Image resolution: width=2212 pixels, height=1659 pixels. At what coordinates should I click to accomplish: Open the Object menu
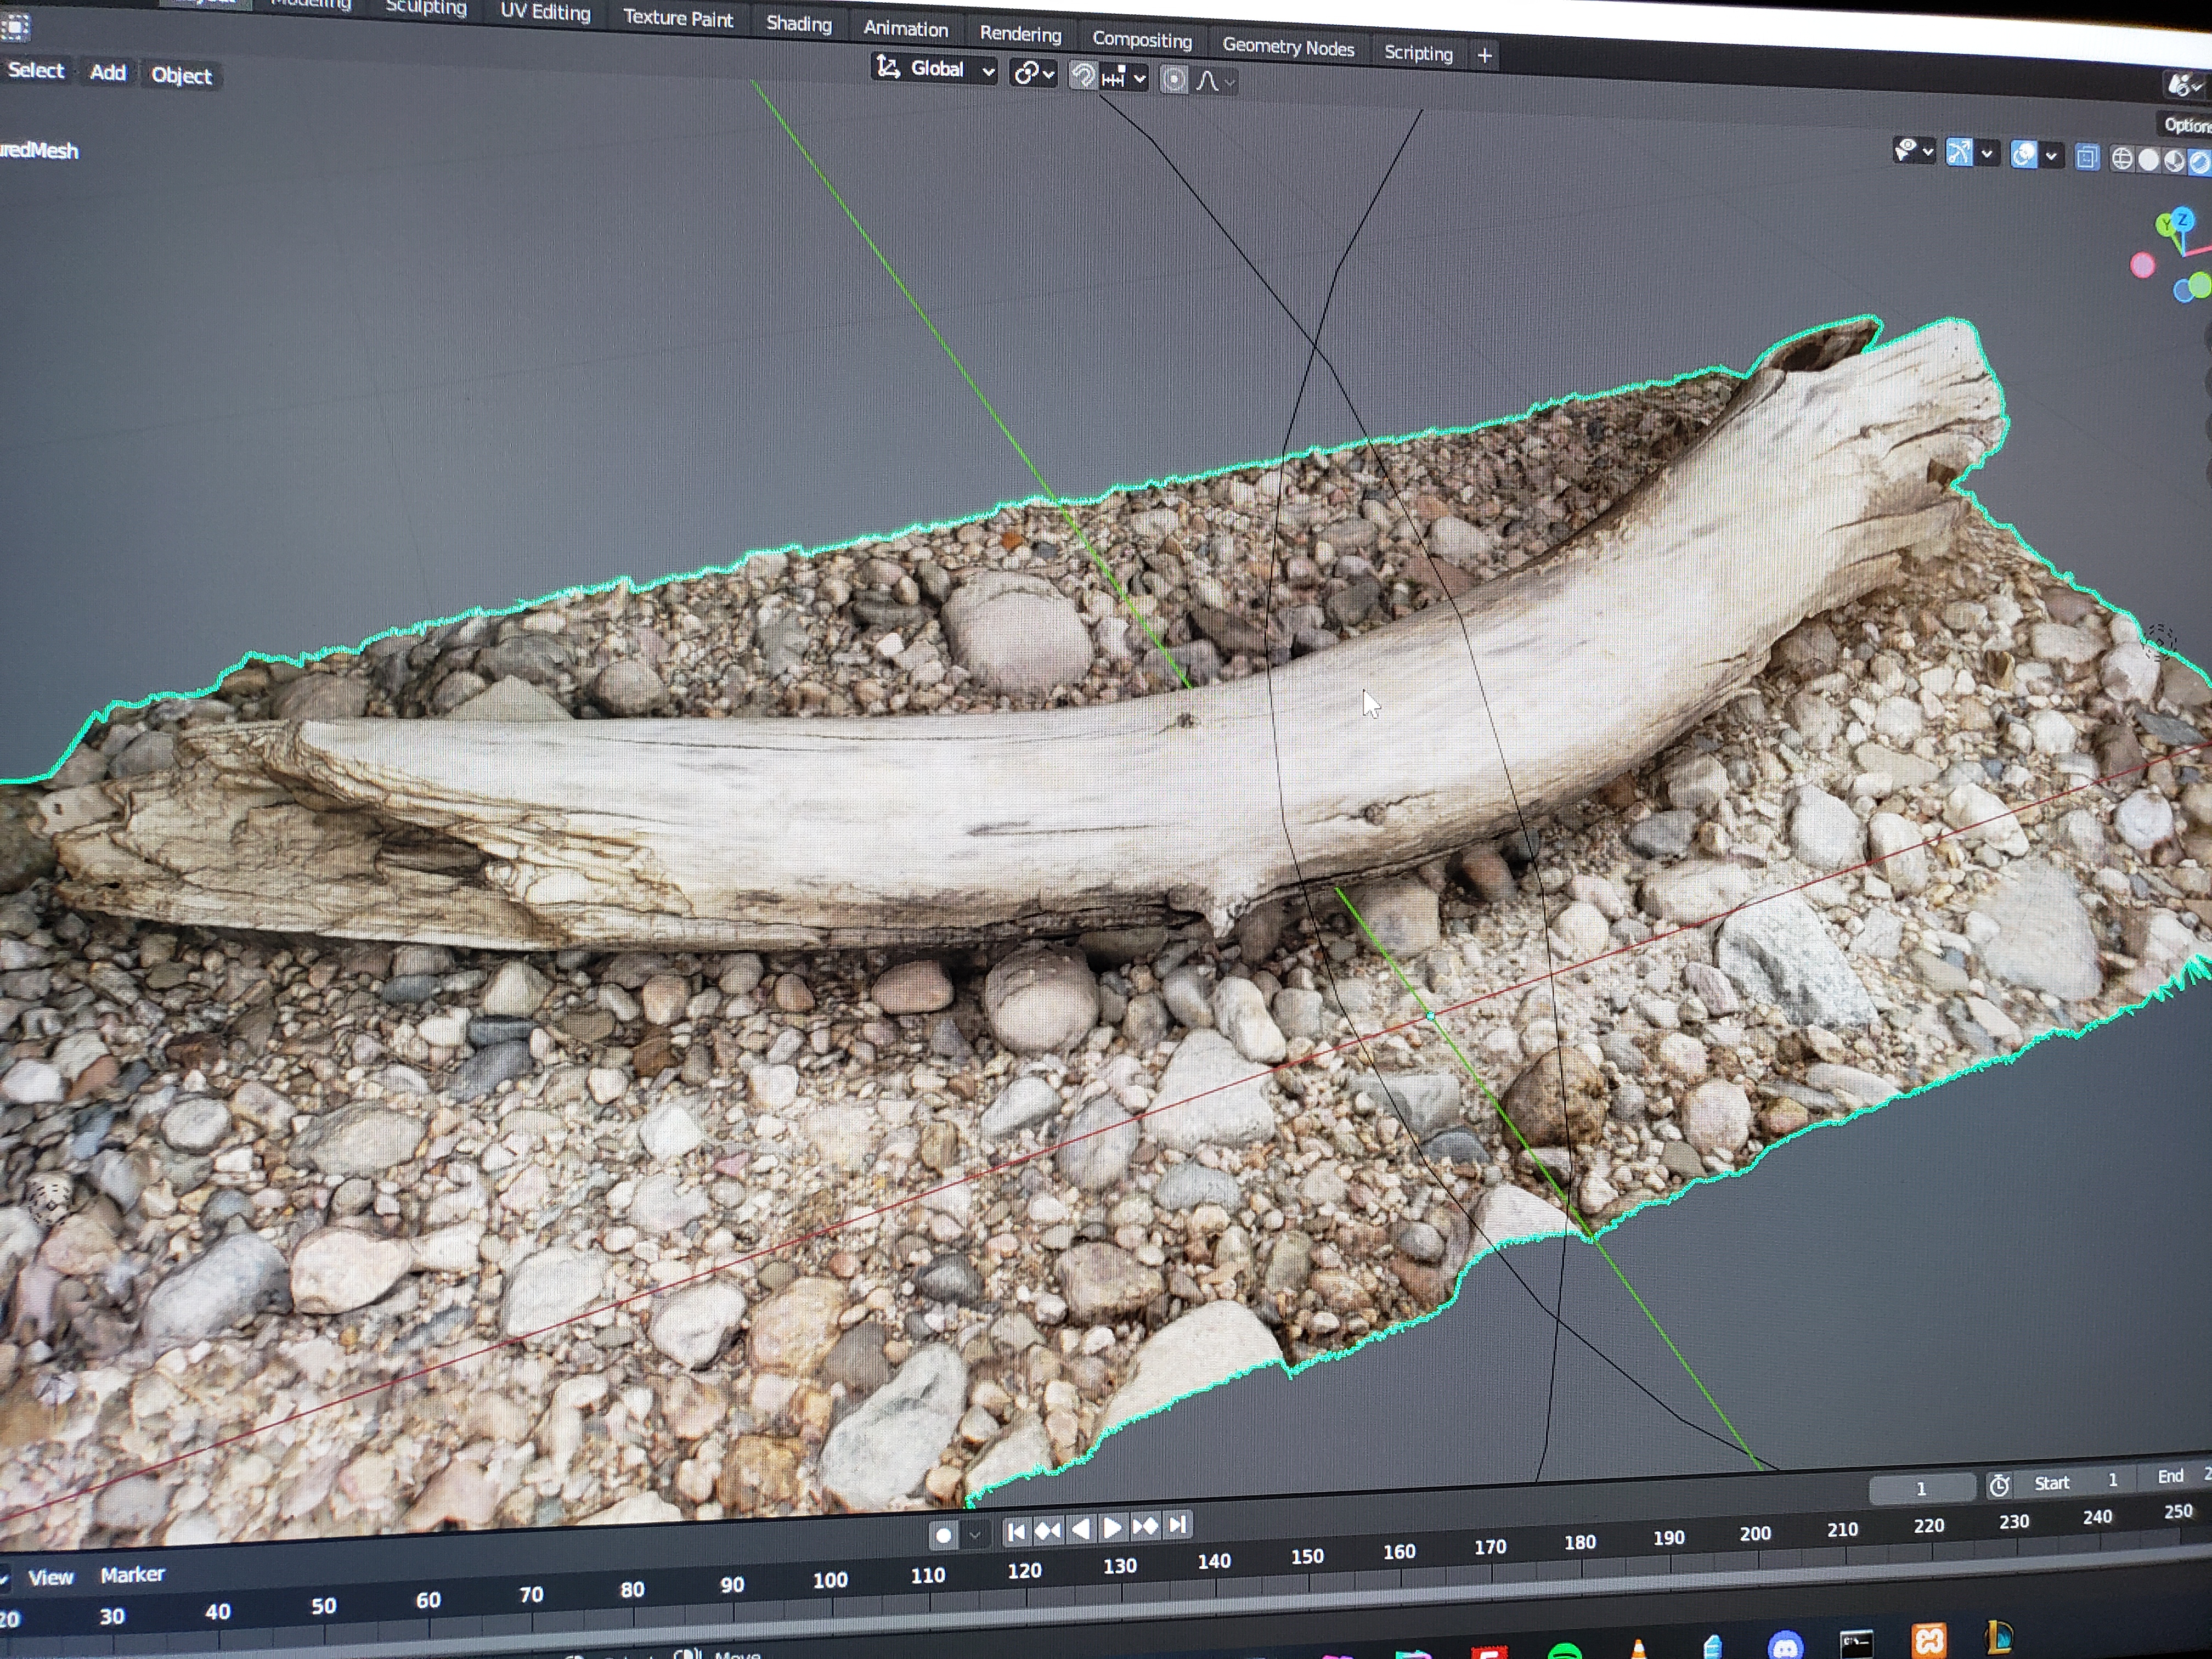coord(181,76)
